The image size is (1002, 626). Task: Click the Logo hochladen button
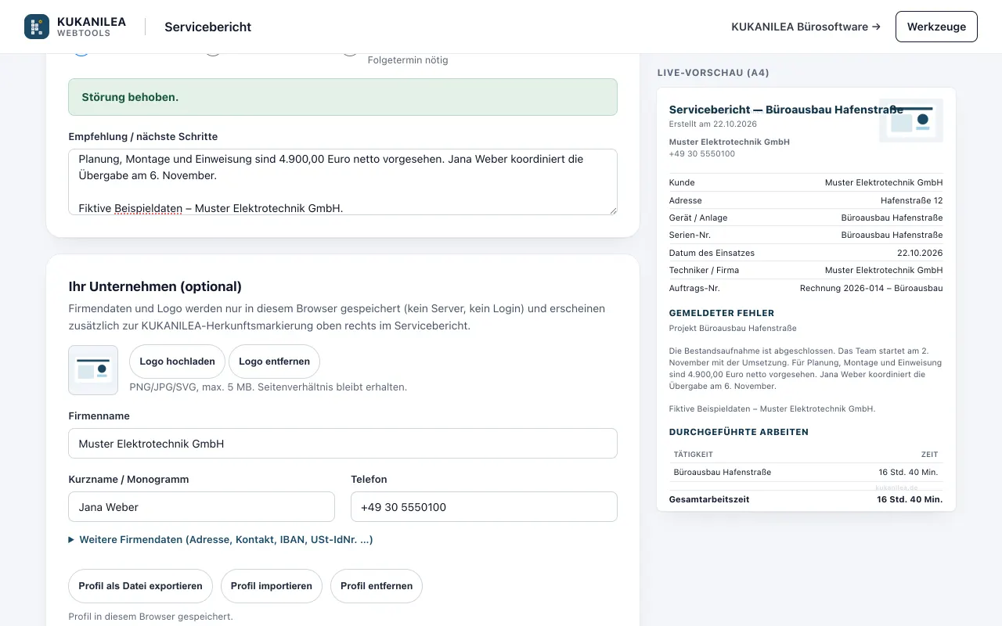[177, 362]
